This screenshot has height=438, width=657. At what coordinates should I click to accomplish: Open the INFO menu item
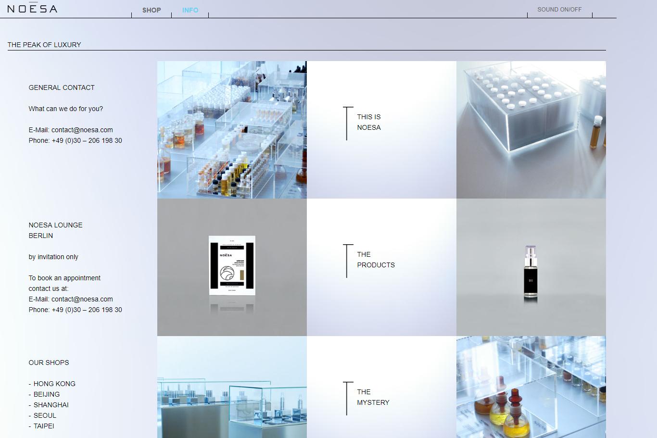point(190,10)
